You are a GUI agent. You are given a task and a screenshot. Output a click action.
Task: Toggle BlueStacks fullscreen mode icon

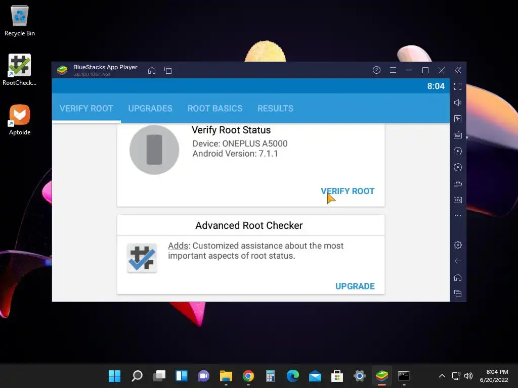(x=458, y=86)
